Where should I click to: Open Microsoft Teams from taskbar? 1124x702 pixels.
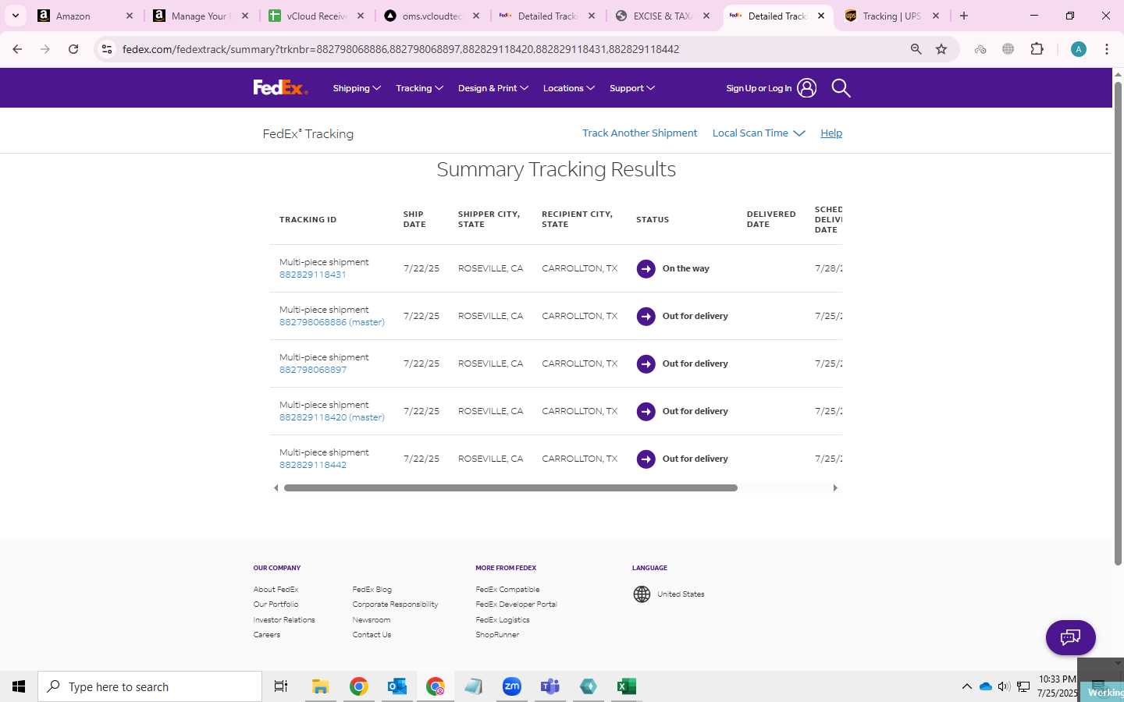click(550, 686)
